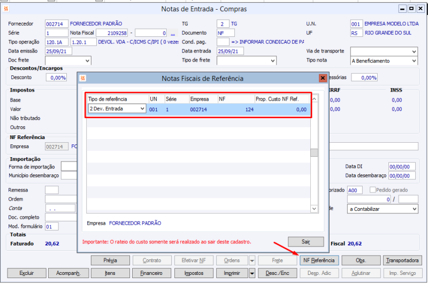Click the Prévia button
Screen dimensions: 428x284
(110, 260)
